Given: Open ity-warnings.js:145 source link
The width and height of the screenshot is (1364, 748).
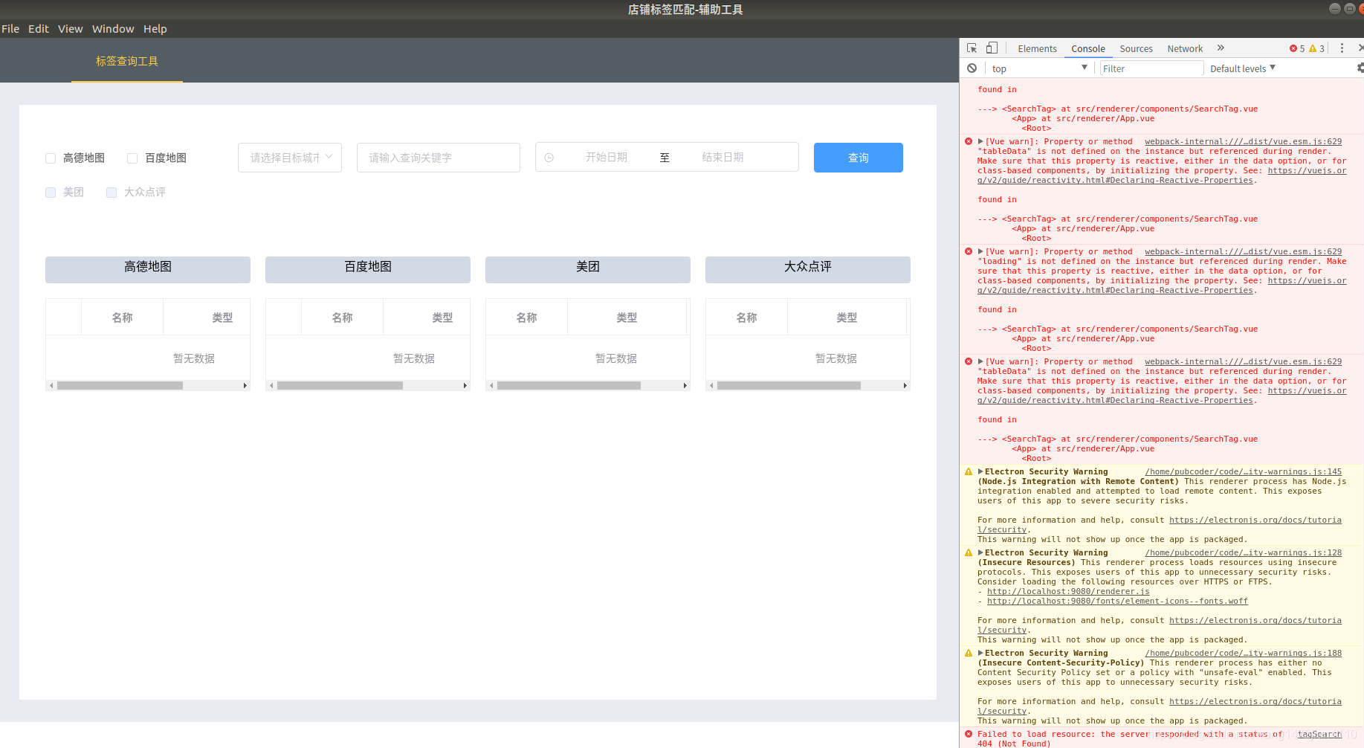Looking at the screenshot, I should (x=1244, y=472).
